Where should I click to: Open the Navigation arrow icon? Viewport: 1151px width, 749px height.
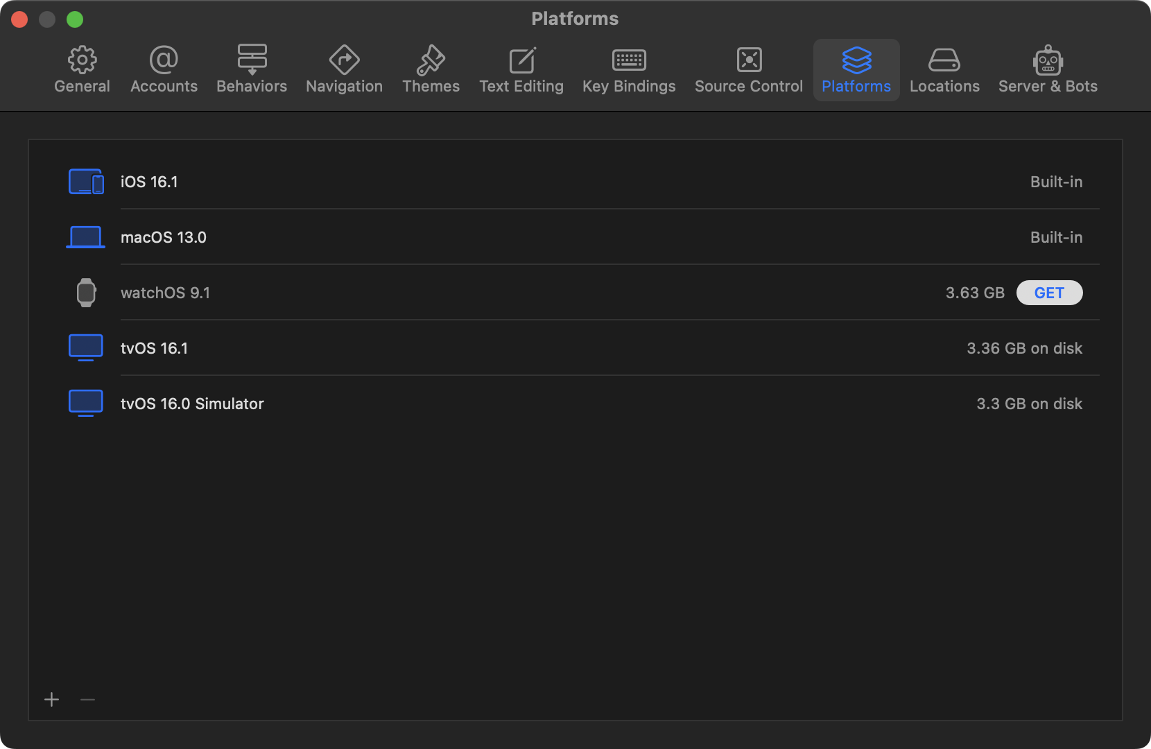[344, 60]
